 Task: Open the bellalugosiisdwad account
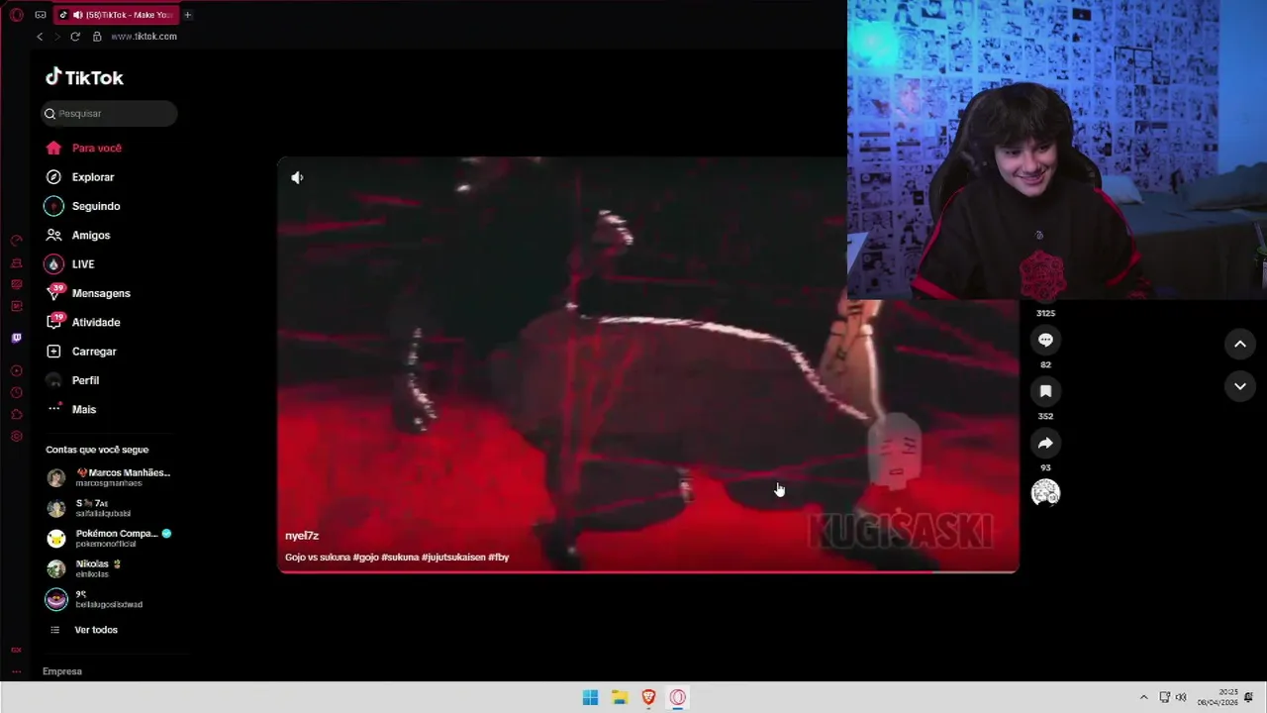[x=95, y=599]
